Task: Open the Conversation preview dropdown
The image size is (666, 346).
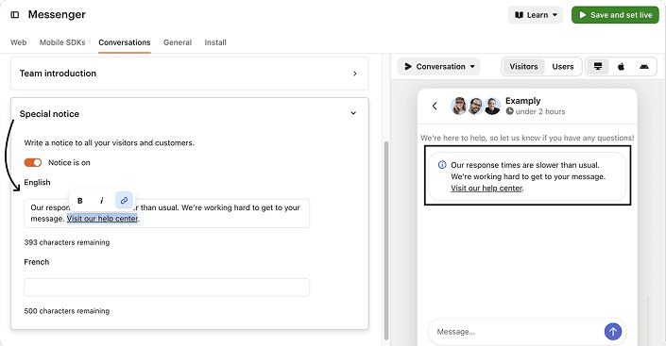Action: (439, 67)
